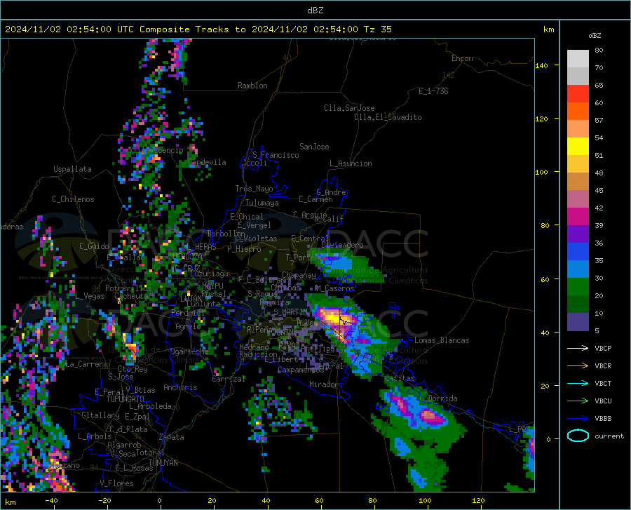The image size is (631, 510).
Task: Click the -40 km horizontal axis tick
Action: (x=51, y=501)
